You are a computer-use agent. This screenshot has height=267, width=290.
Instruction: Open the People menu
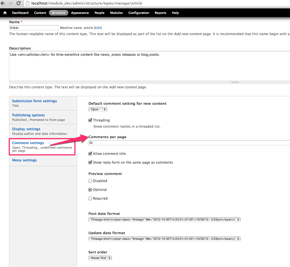(x=99, y=13)
